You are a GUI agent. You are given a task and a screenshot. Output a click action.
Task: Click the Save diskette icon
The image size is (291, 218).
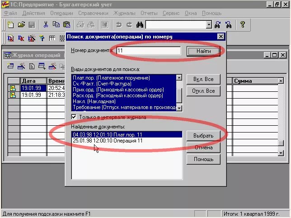[x=32, y=24]
